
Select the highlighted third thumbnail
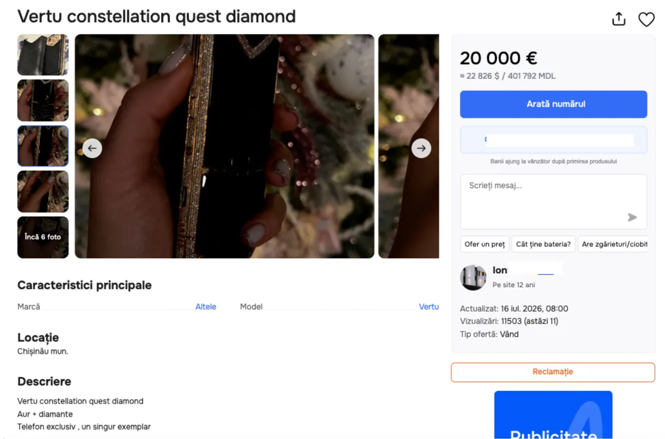(43, 146)
